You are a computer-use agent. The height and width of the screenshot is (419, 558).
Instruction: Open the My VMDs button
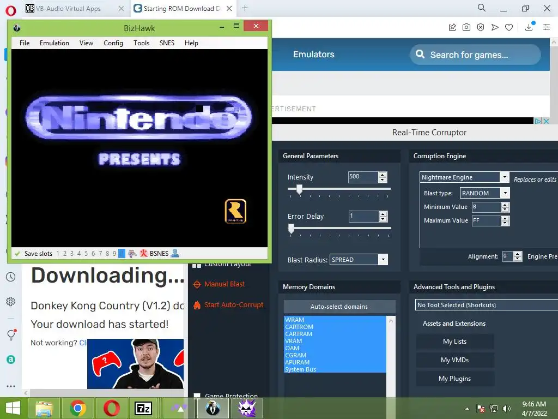point(454,360)
